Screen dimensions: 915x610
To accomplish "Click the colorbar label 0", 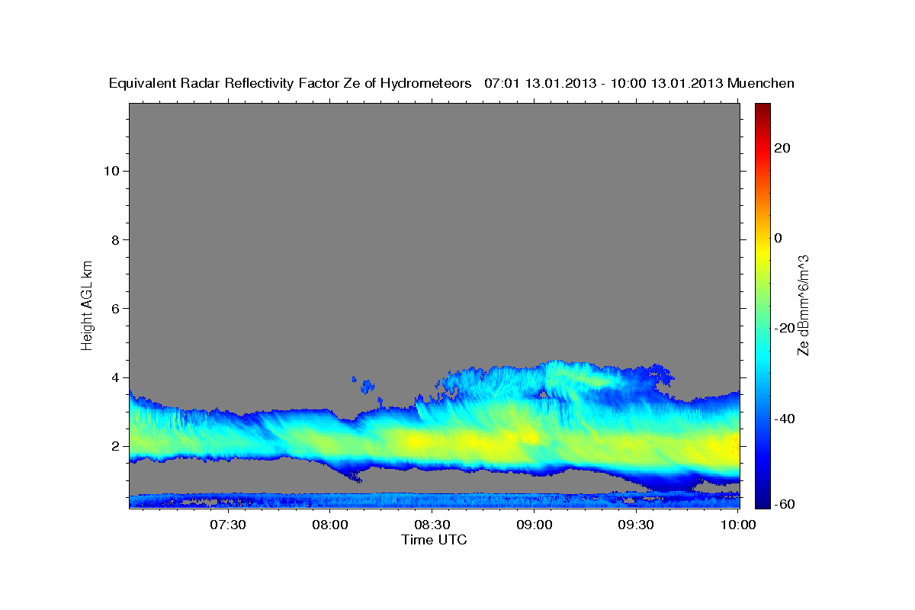I will click(x=779, y=238).
